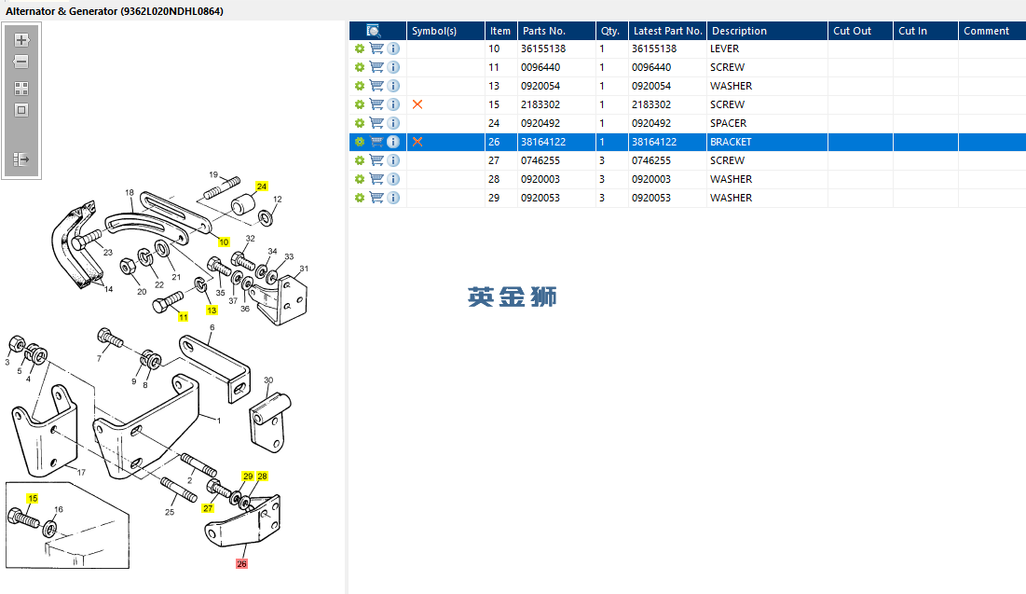
Task: Show info for SPACER item 24
Action: click(x=393, y=123)
